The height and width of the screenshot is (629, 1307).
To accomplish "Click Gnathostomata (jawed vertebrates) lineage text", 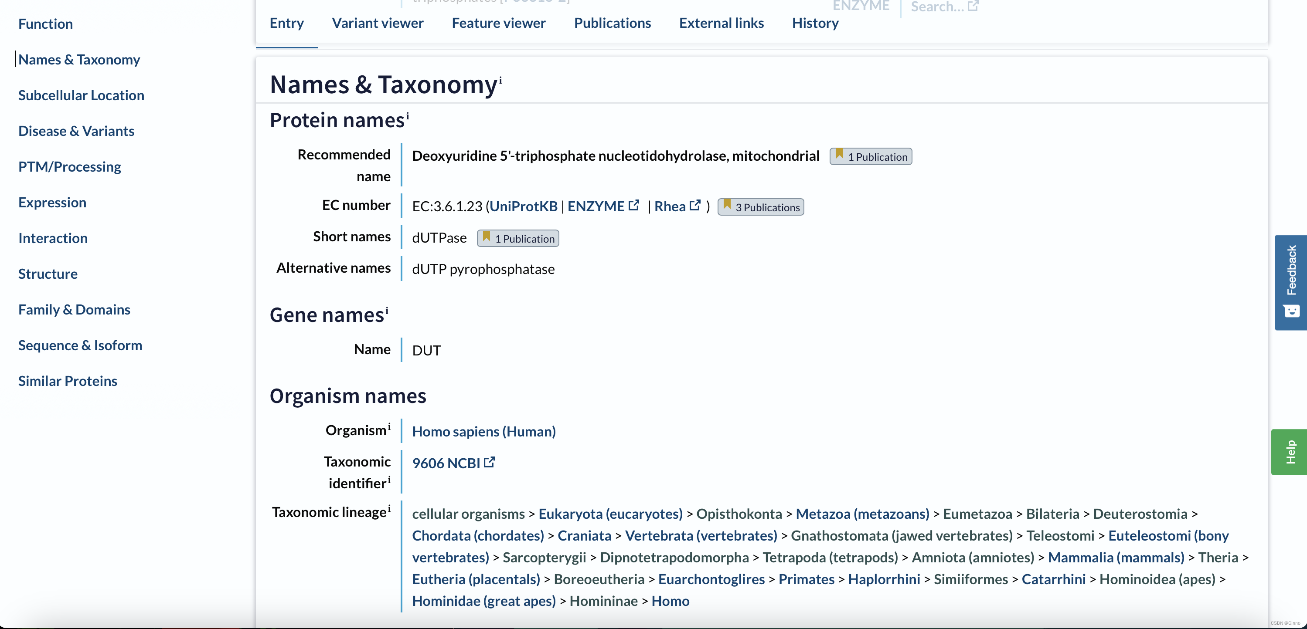I will 902,536.
